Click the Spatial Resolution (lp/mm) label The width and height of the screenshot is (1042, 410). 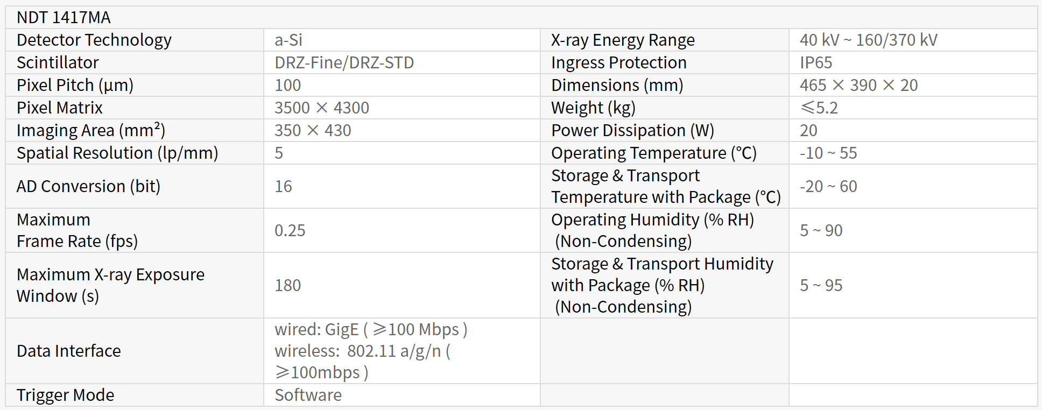click(x=117, y=153)
